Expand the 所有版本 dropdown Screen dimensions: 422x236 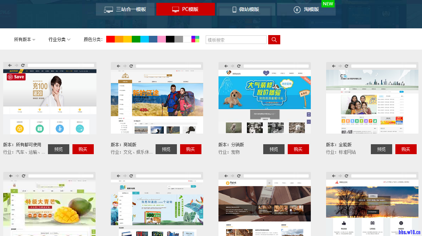(x=25, y=40)
